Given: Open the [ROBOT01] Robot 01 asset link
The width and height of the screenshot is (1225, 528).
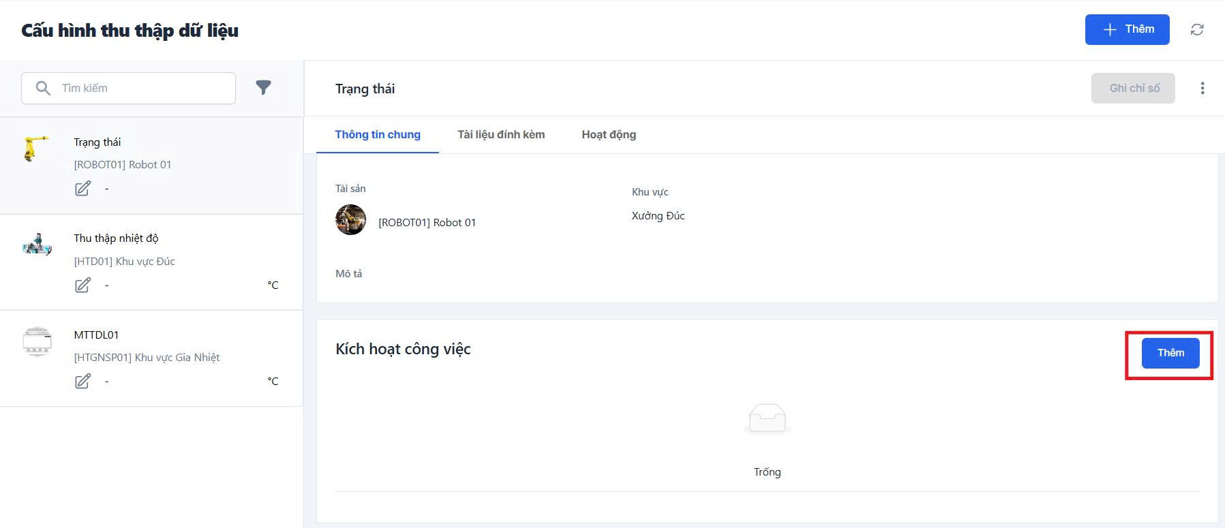Looking at the screenshot, I should click(x=427, y=223).
